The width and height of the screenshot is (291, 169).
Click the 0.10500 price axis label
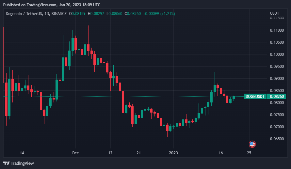pyautogui.click(x=277, y=42)
